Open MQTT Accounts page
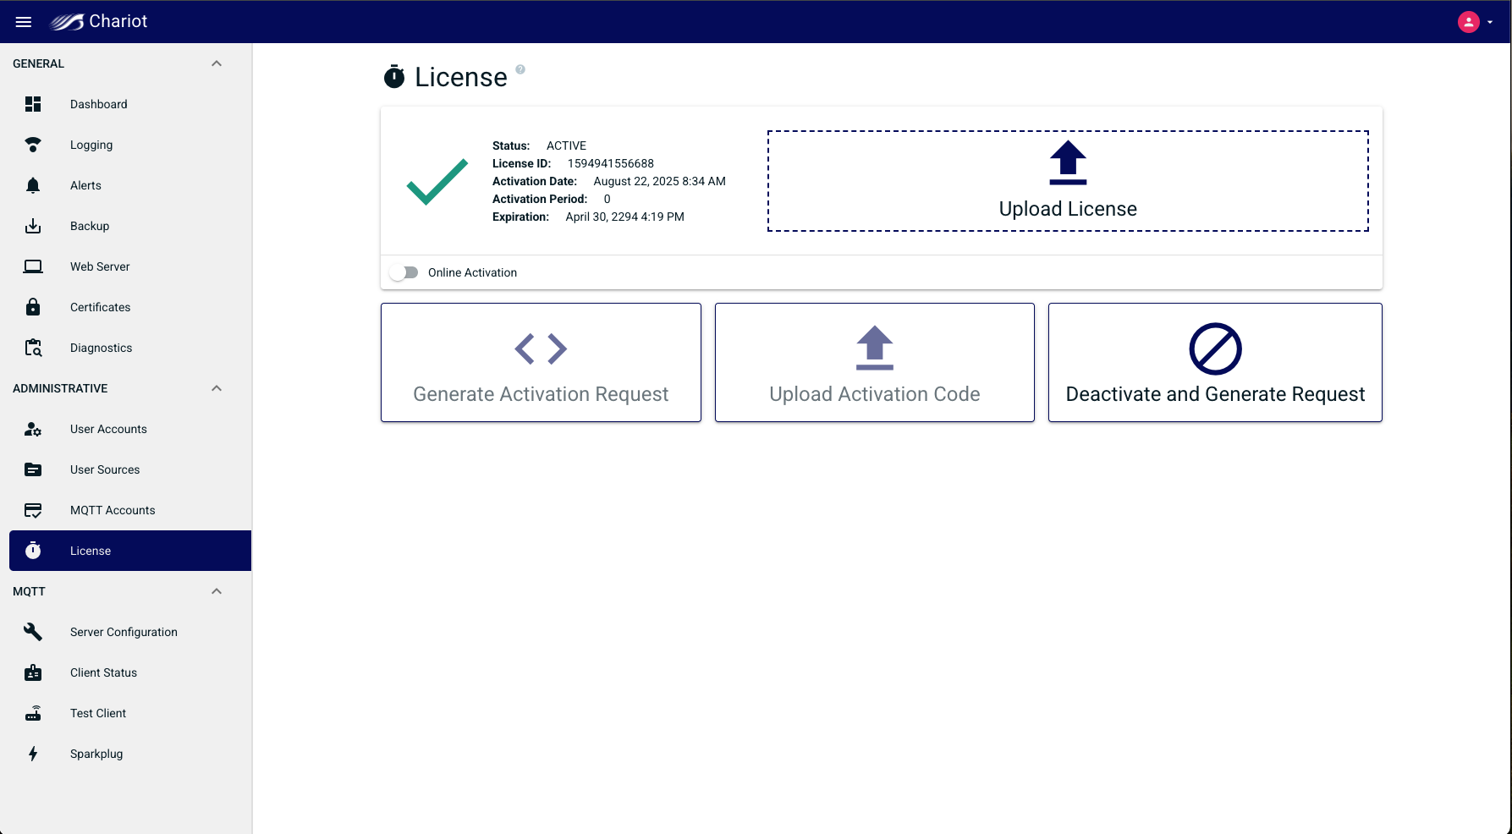1512x834 pixels. click(113, 510)
